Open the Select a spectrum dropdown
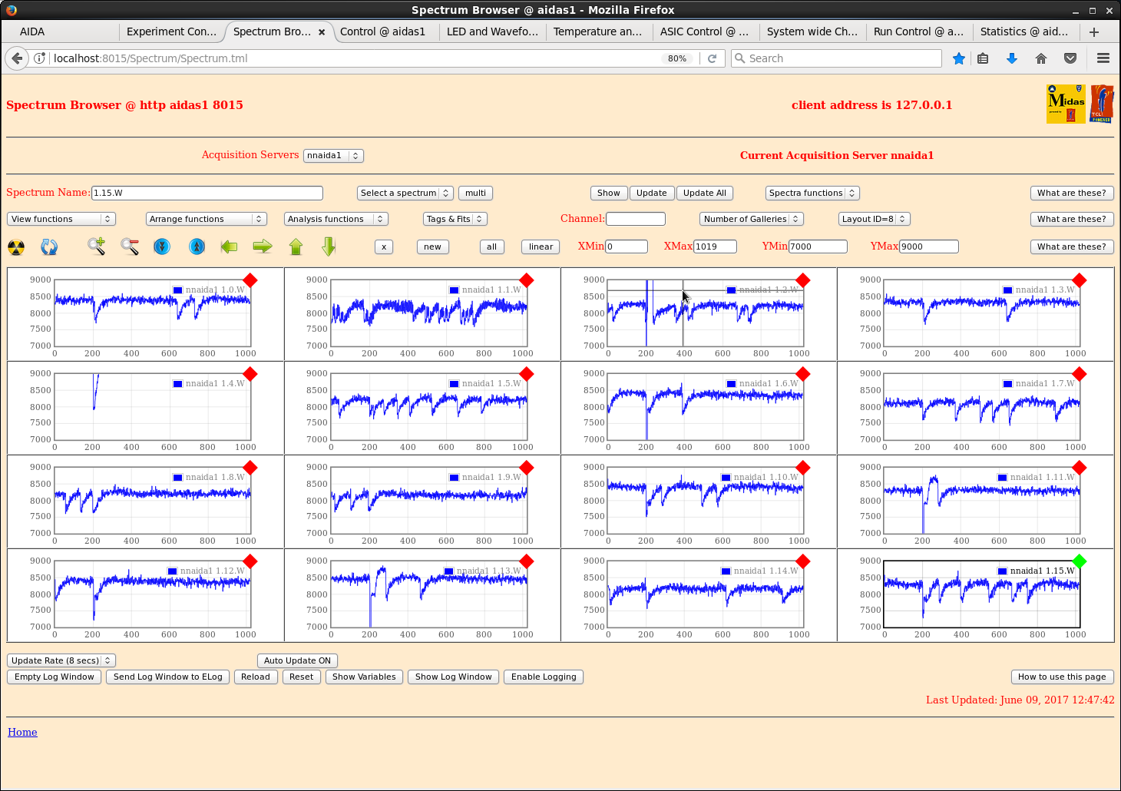Screen dimensions: 1121x791 (405, 193)
